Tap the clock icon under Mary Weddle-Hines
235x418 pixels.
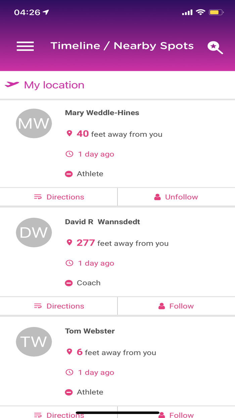click(69, 154)
